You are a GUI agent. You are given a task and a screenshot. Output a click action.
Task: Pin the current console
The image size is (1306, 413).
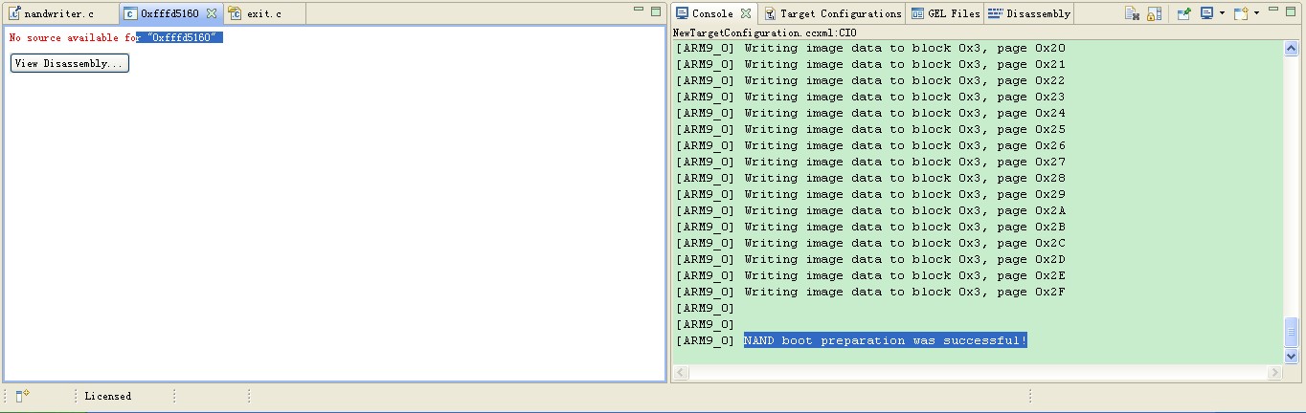click(1183, 13)
